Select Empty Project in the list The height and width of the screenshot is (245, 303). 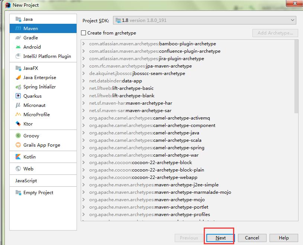[38, 193]
